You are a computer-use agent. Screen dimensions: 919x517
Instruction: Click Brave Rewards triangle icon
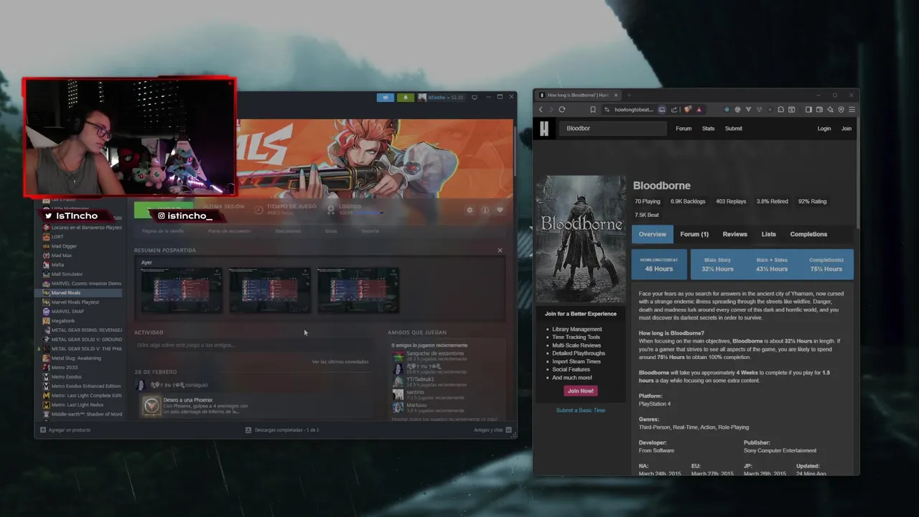[x=699, y=109]
